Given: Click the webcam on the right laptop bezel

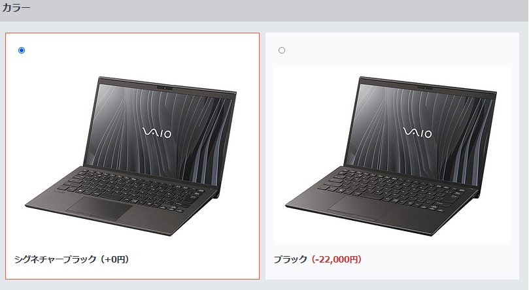Looking at the screenshot, I should (x=426, y=88).
